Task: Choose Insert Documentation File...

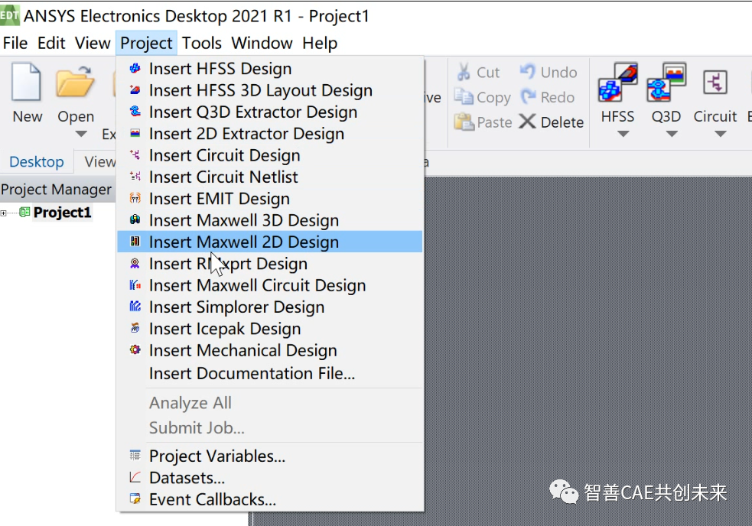Action: pyautogui.click(x=270, y=373)
